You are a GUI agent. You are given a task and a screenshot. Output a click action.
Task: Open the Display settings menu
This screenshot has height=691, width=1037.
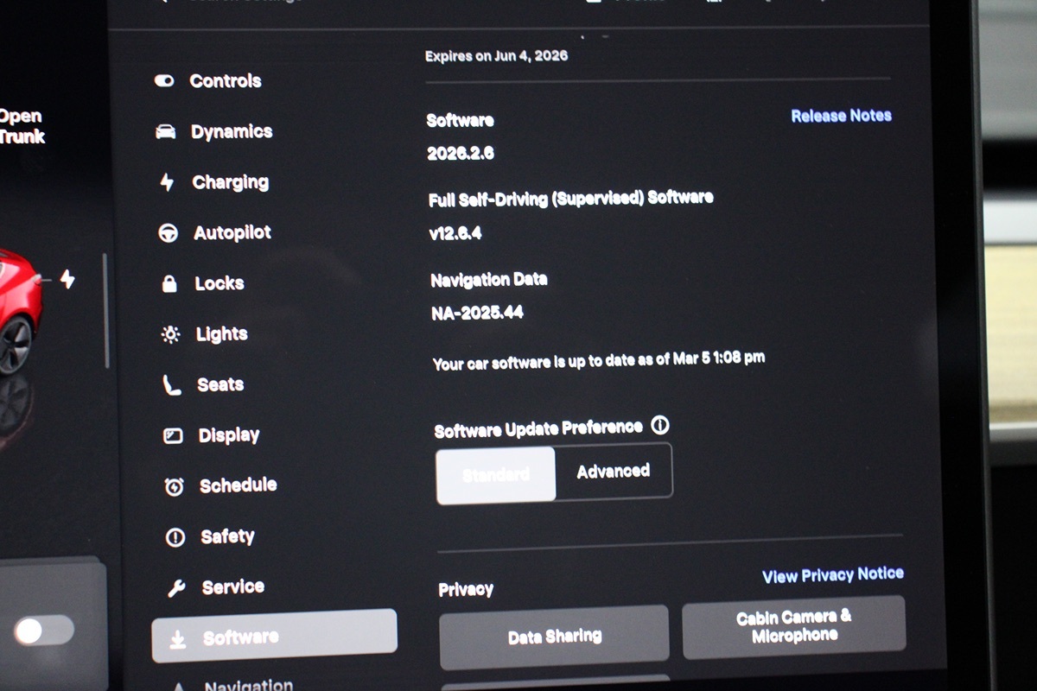coord(228,435)
